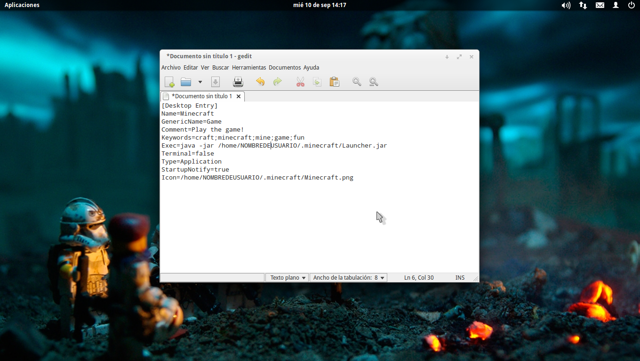Image resolution: width=640 pixels, height=361 pixels.
Task: Close the Documento sin título 1 tab
Action: (x=239, y=96)
